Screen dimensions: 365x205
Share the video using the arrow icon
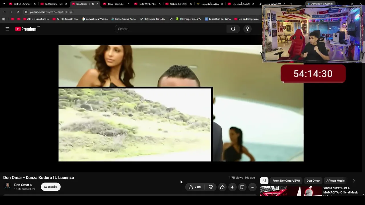coord(222,187)
